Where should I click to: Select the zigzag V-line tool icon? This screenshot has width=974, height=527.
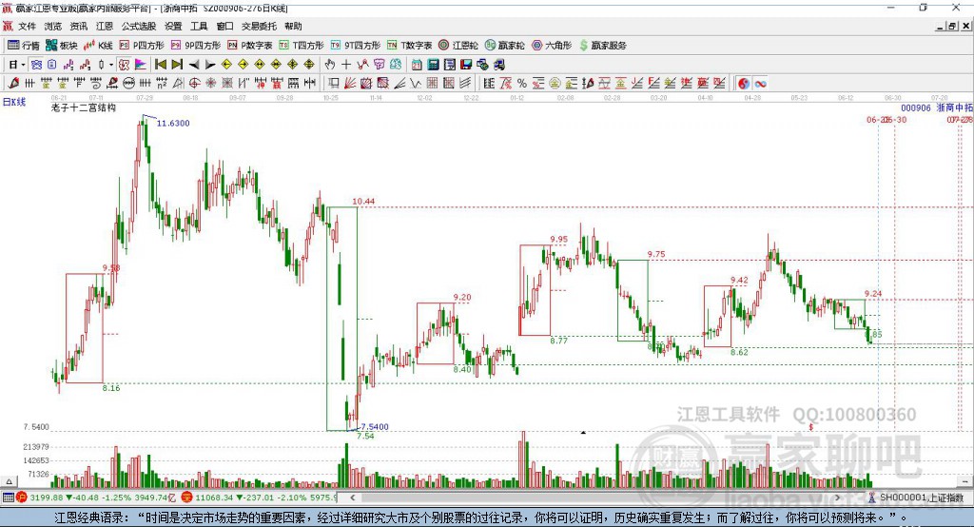416,84
